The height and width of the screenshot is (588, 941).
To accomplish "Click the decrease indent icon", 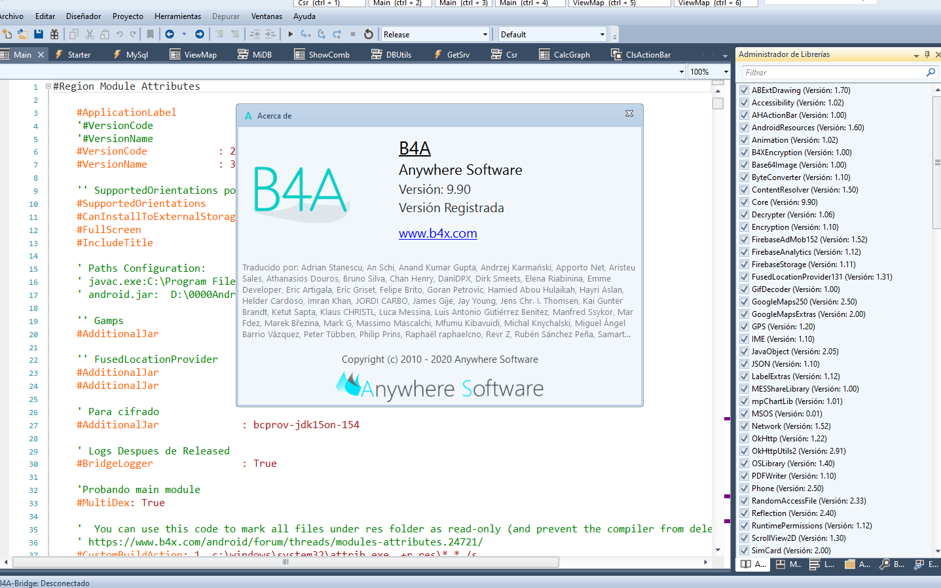I will click(x=255, y=34).
